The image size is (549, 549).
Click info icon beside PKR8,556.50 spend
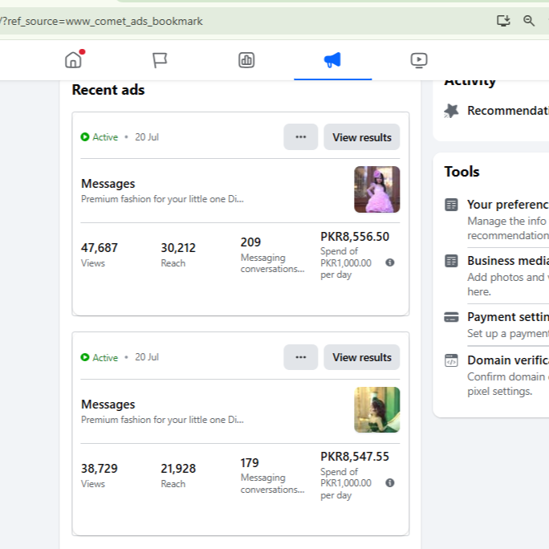pos(390,262)
